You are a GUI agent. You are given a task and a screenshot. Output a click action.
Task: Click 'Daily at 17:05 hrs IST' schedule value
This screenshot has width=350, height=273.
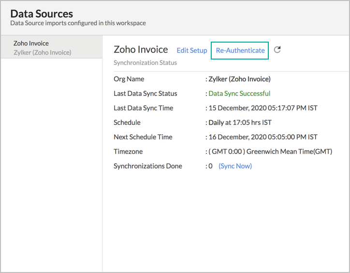tap(240, 122)
